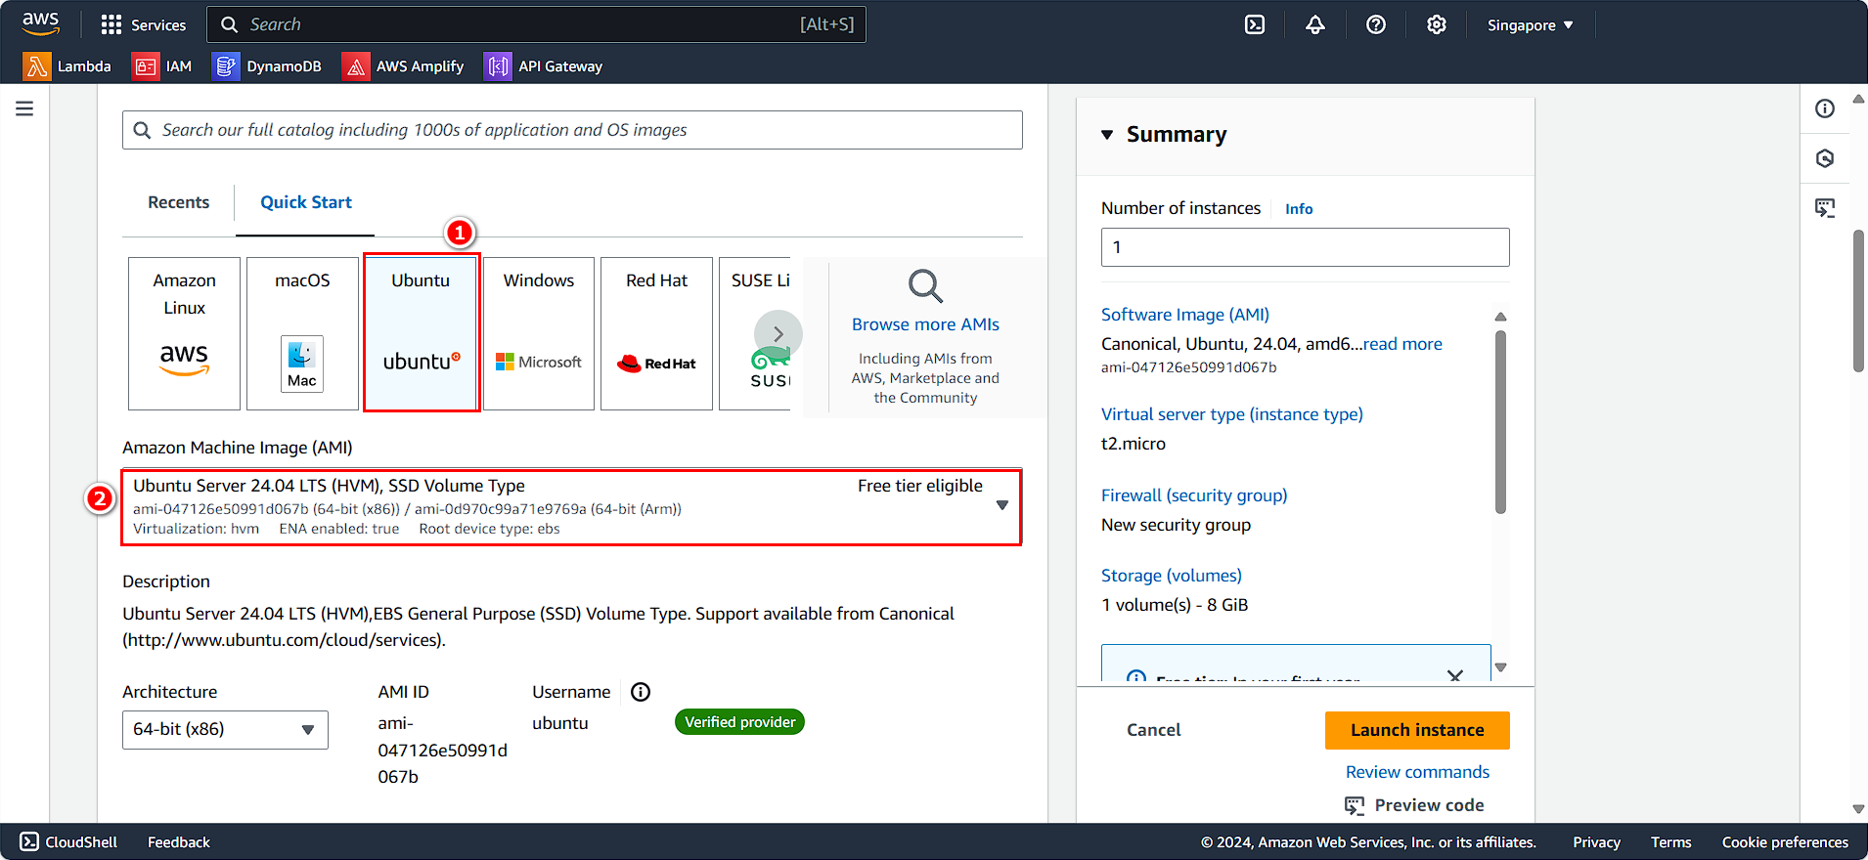Open Virtual server type (instance type) link
The image size is (1868, 860).
tap(1232, 414)
